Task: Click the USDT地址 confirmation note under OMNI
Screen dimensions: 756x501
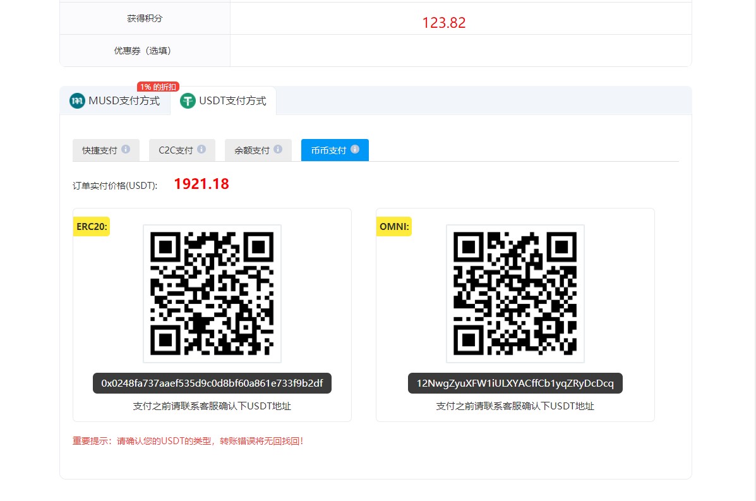Action: (515, 406)
